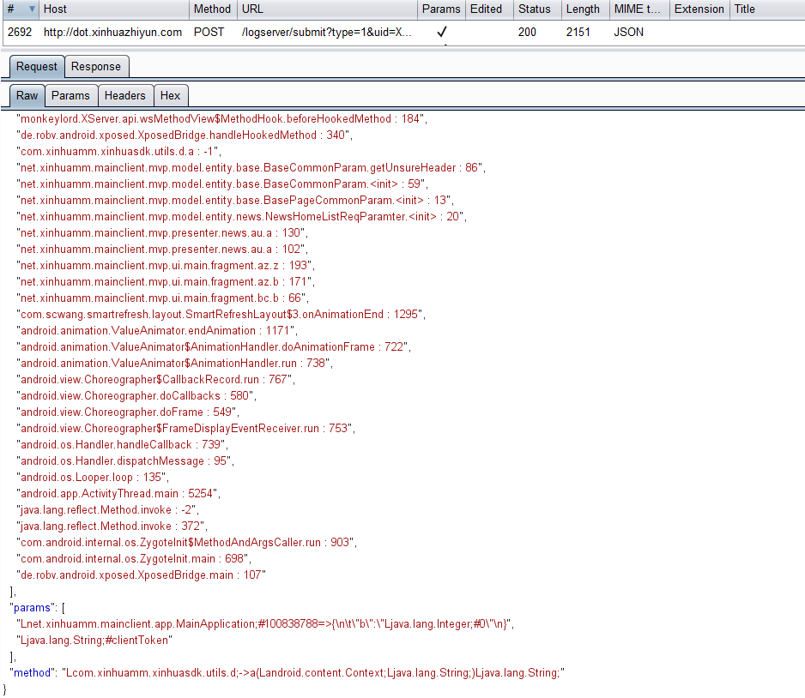Click the "method" JSON key
Image resolution: width=805 pixels, height=698 pixels.
(x=33, y=673)
